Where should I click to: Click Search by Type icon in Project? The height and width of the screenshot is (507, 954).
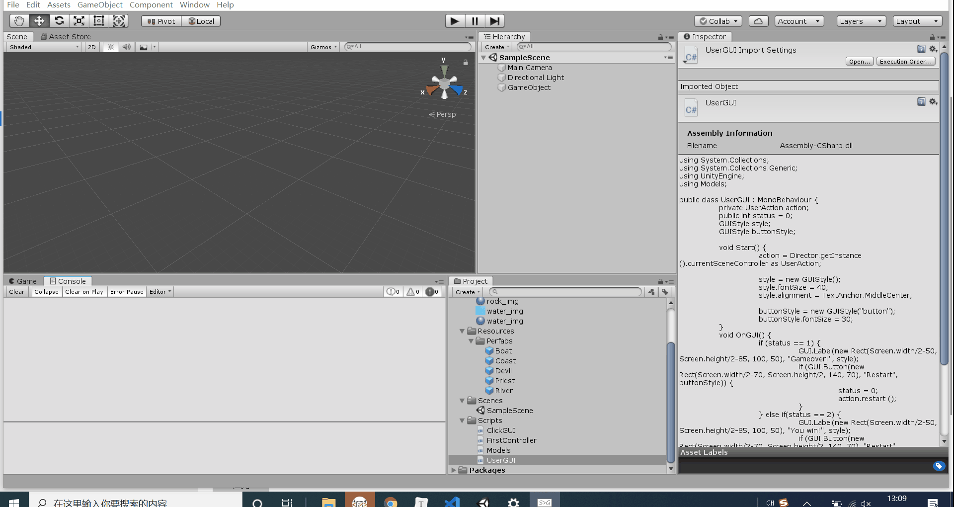651,292
